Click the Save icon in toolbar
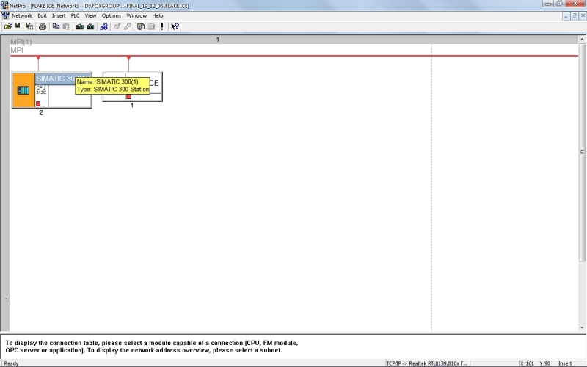 (18, 26)
